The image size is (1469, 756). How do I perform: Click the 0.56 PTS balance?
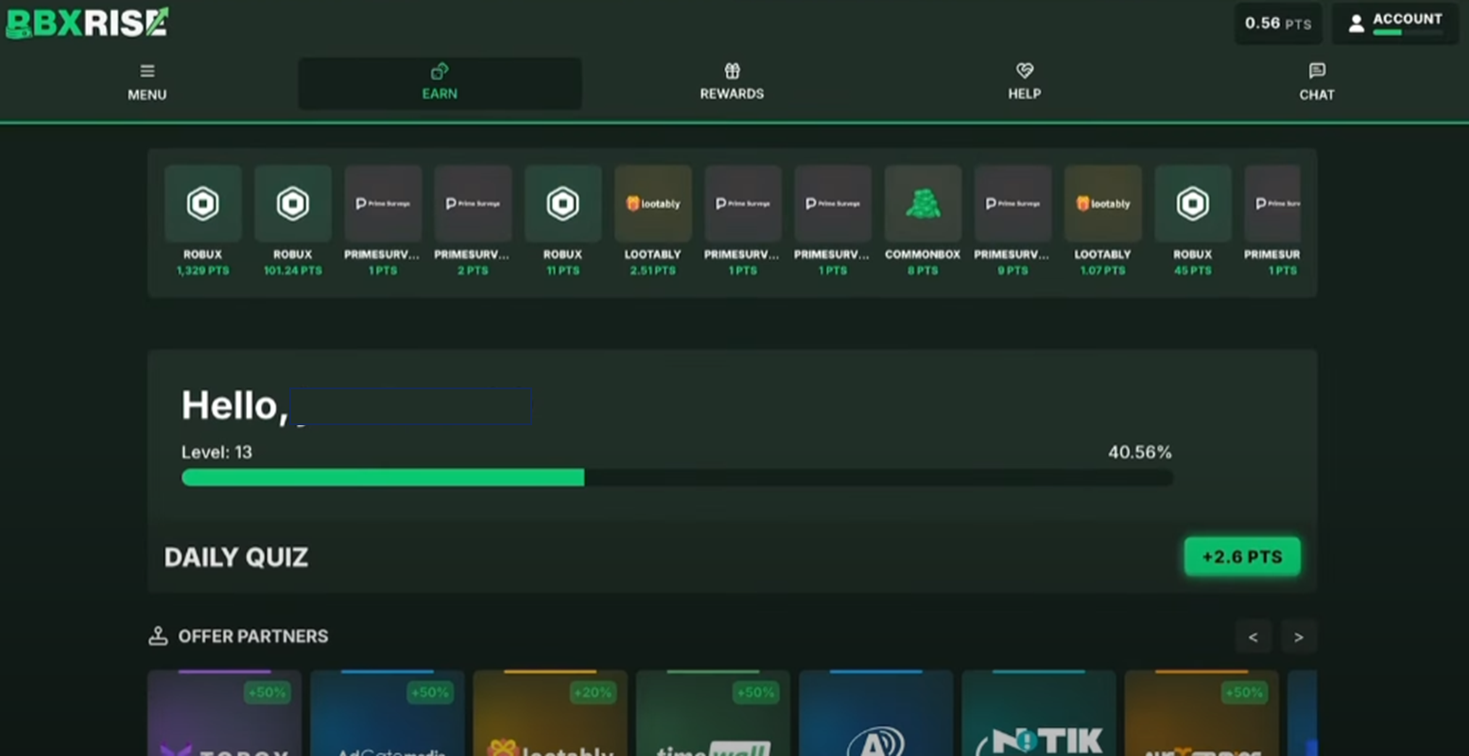(x=1278, y=24)
